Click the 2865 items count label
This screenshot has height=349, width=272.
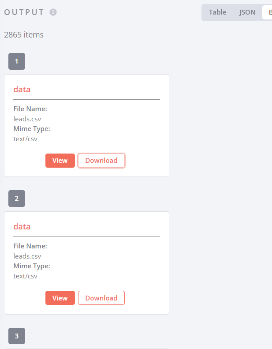point(24,35)
